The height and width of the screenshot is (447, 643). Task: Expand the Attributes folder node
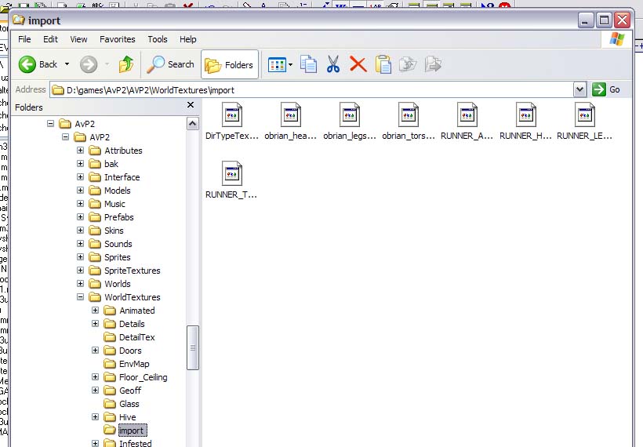coord(80,150)
